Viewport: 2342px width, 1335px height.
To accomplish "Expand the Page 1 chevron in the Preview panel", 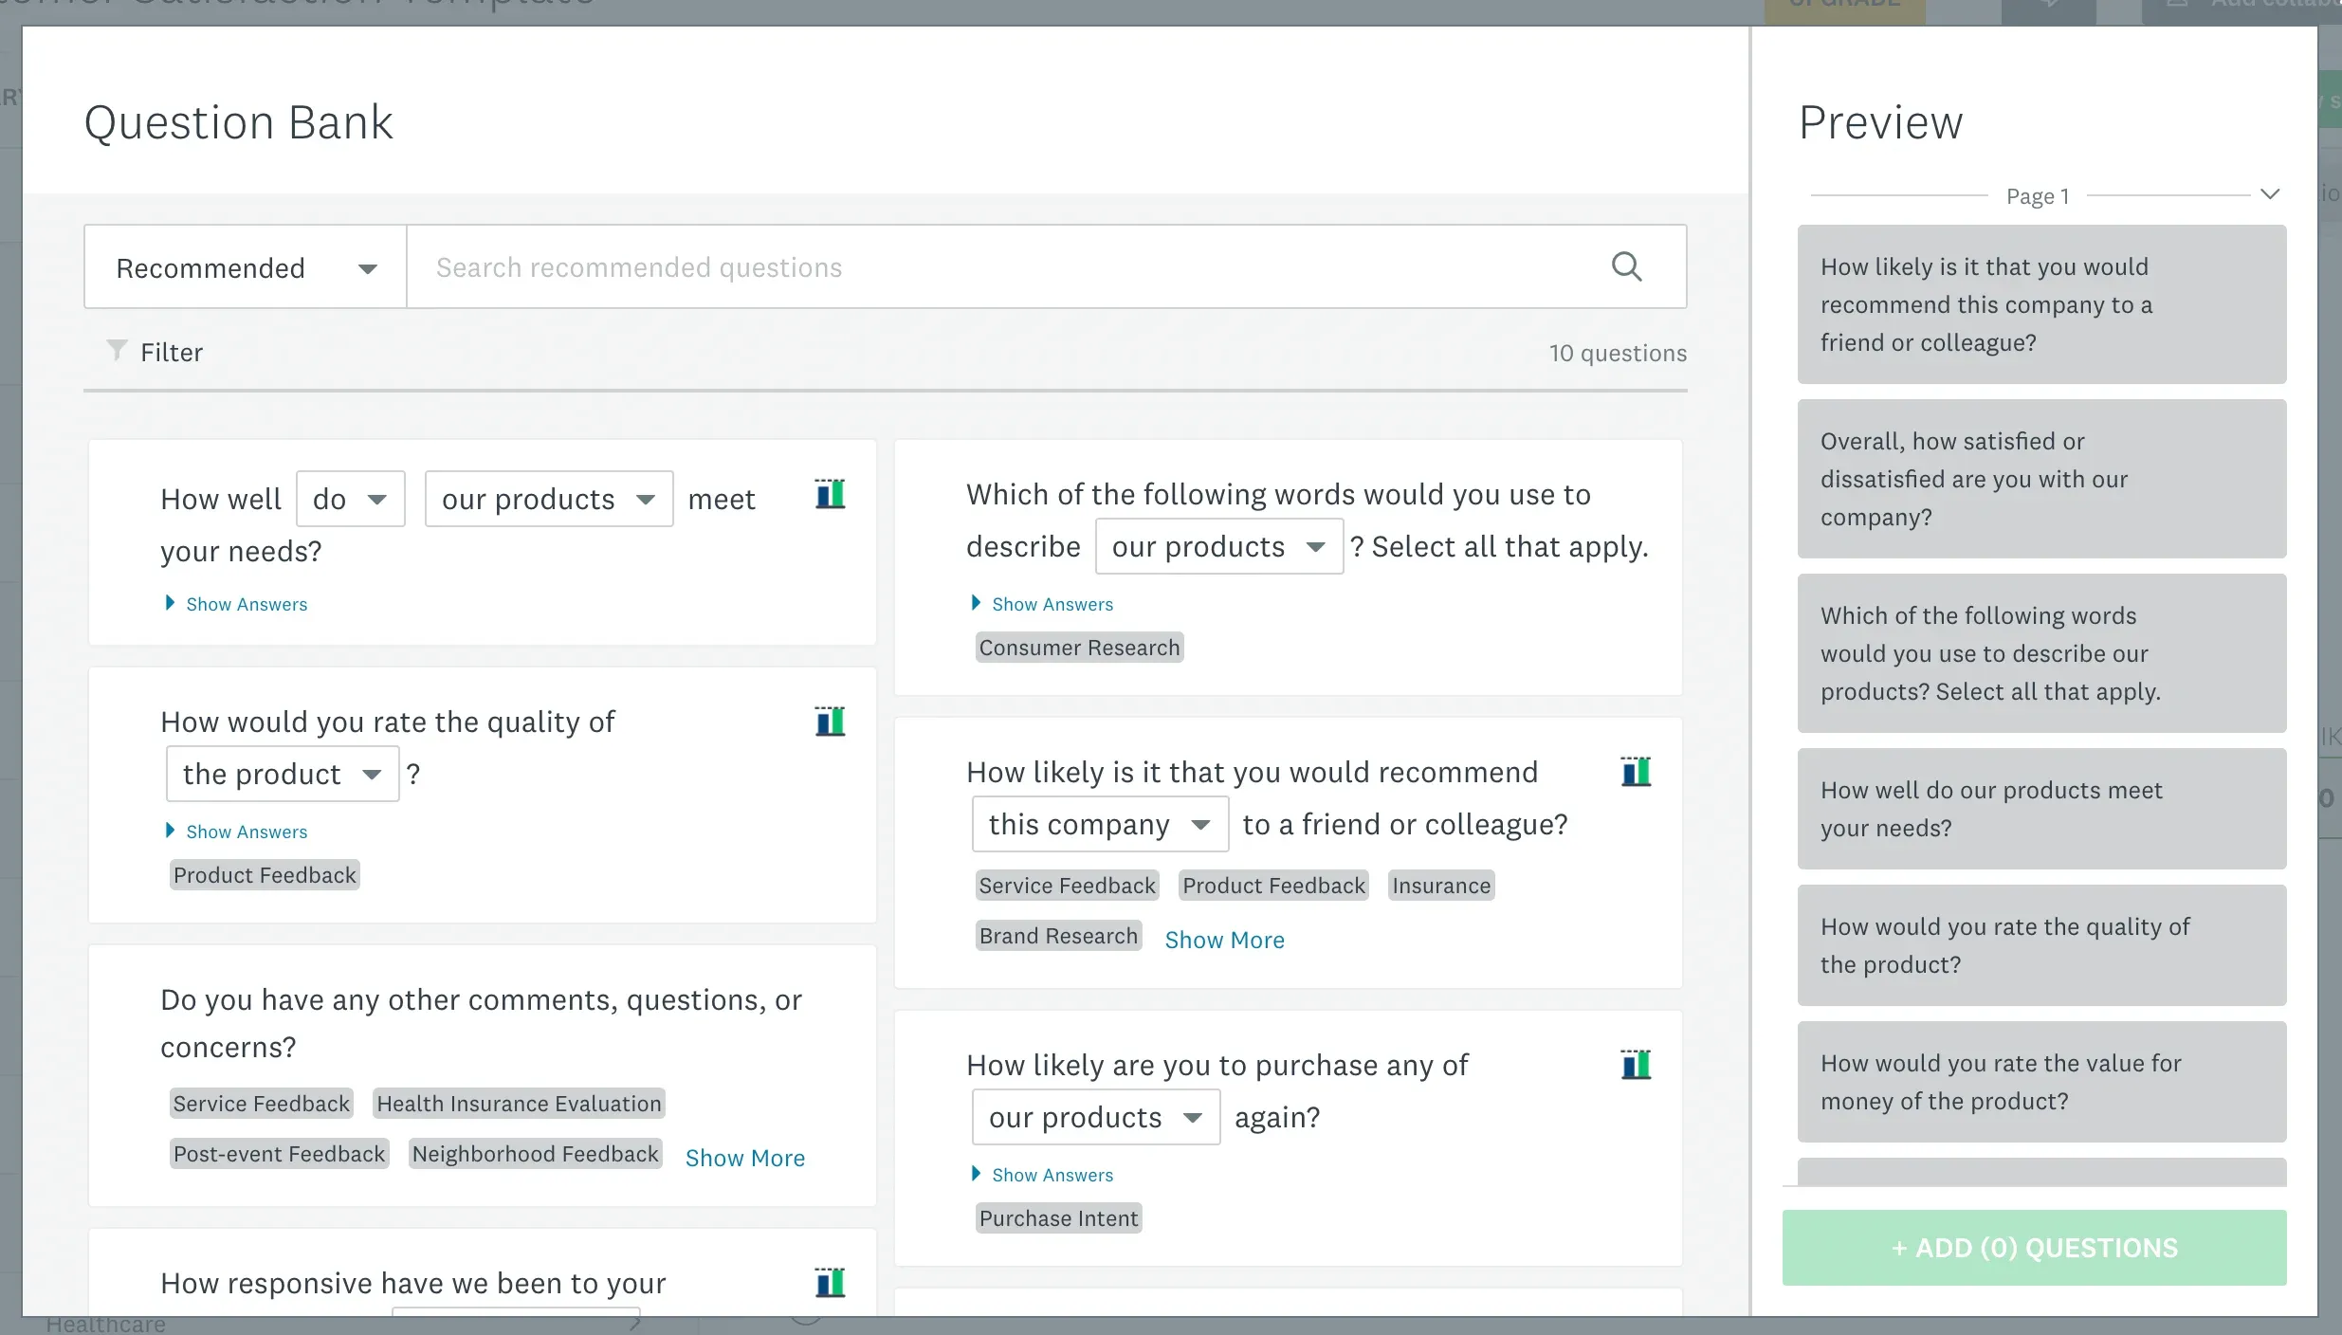I will [2272, 193].
